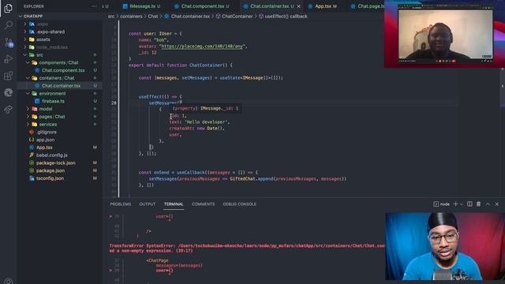Open the terminal launch profile dropdown arrow
Viewport: 505px width, 284px height.
click(x=461, y=204)
